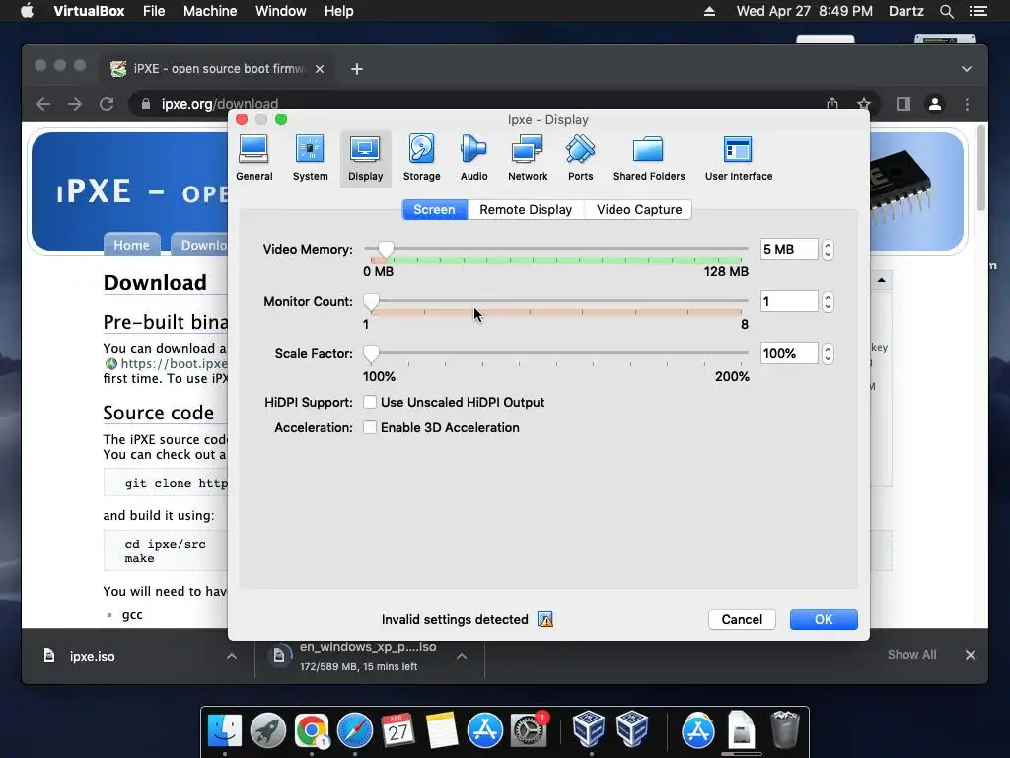The image size is (1010, 758).
Task: Enable 3D Acceleration checkbox
Action: tap(370, 428)
